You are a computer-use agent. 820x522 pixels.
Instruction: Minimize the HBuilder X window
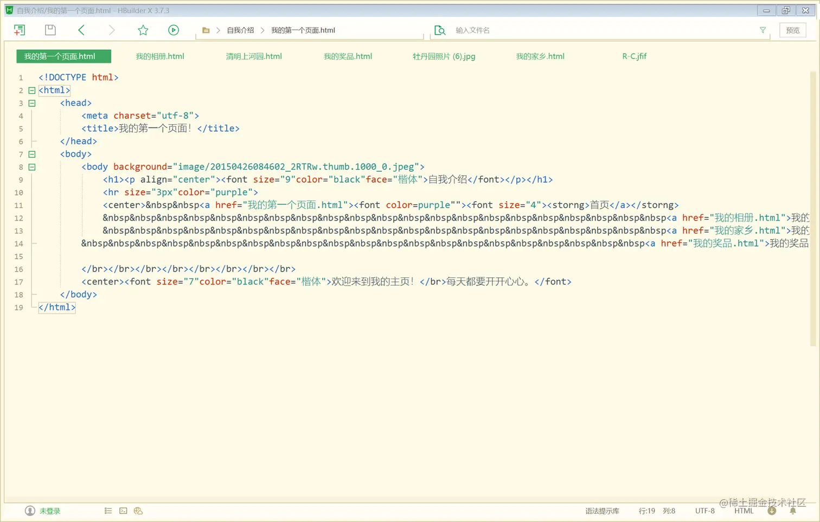(x=766, y=10)
